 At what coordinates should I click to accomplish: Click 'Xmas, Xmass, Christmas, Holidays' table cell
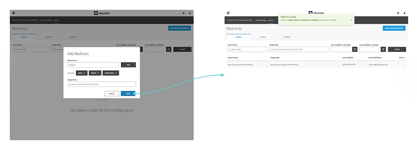pos(240,64)
